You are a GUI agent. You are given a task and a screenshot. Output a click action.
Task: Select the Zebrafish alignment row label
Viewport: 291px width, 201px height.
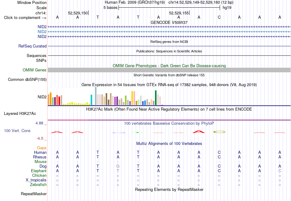coord(38,185)
